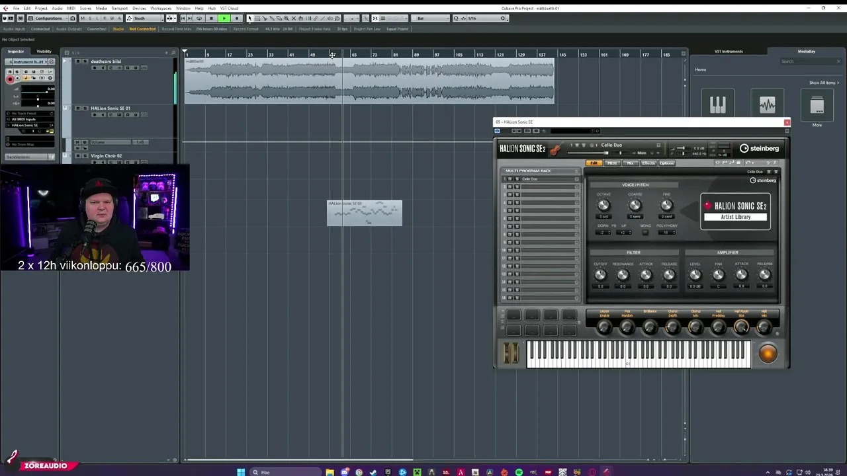Image resolution: width=847 pixels, height=476 pixels.
Task: Select the deathcore biisi track name
Action: pos(106,61)
